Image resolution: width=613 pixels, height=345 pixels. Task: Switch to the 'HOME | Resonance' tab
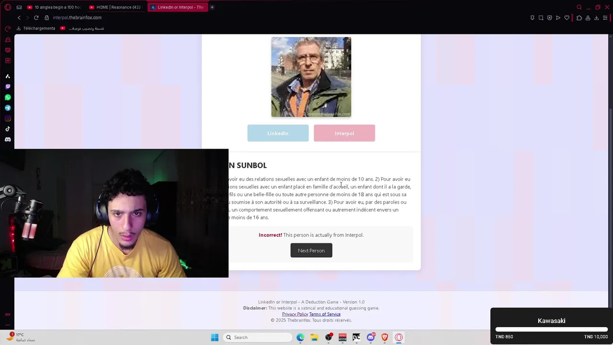pos(115,7)
